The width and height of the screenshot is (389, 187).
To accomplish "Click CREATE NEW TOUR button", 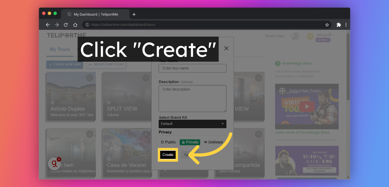I will tap(65, 64).
